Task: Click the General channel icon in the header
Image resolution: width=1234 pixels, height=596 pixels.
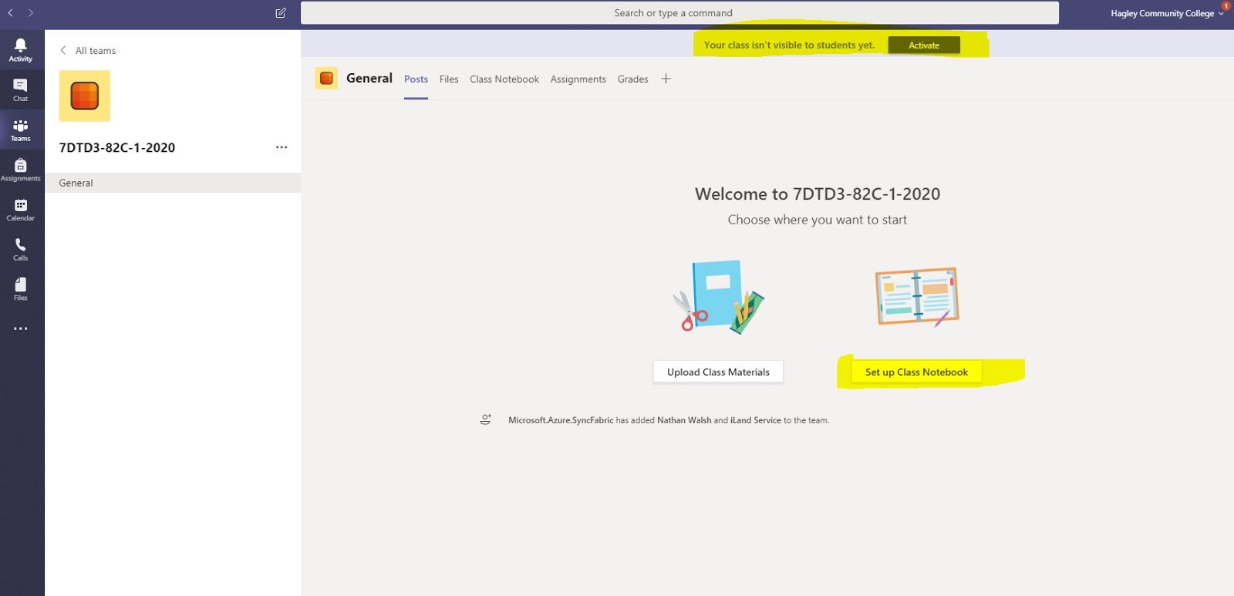Action: pos(326,78)
